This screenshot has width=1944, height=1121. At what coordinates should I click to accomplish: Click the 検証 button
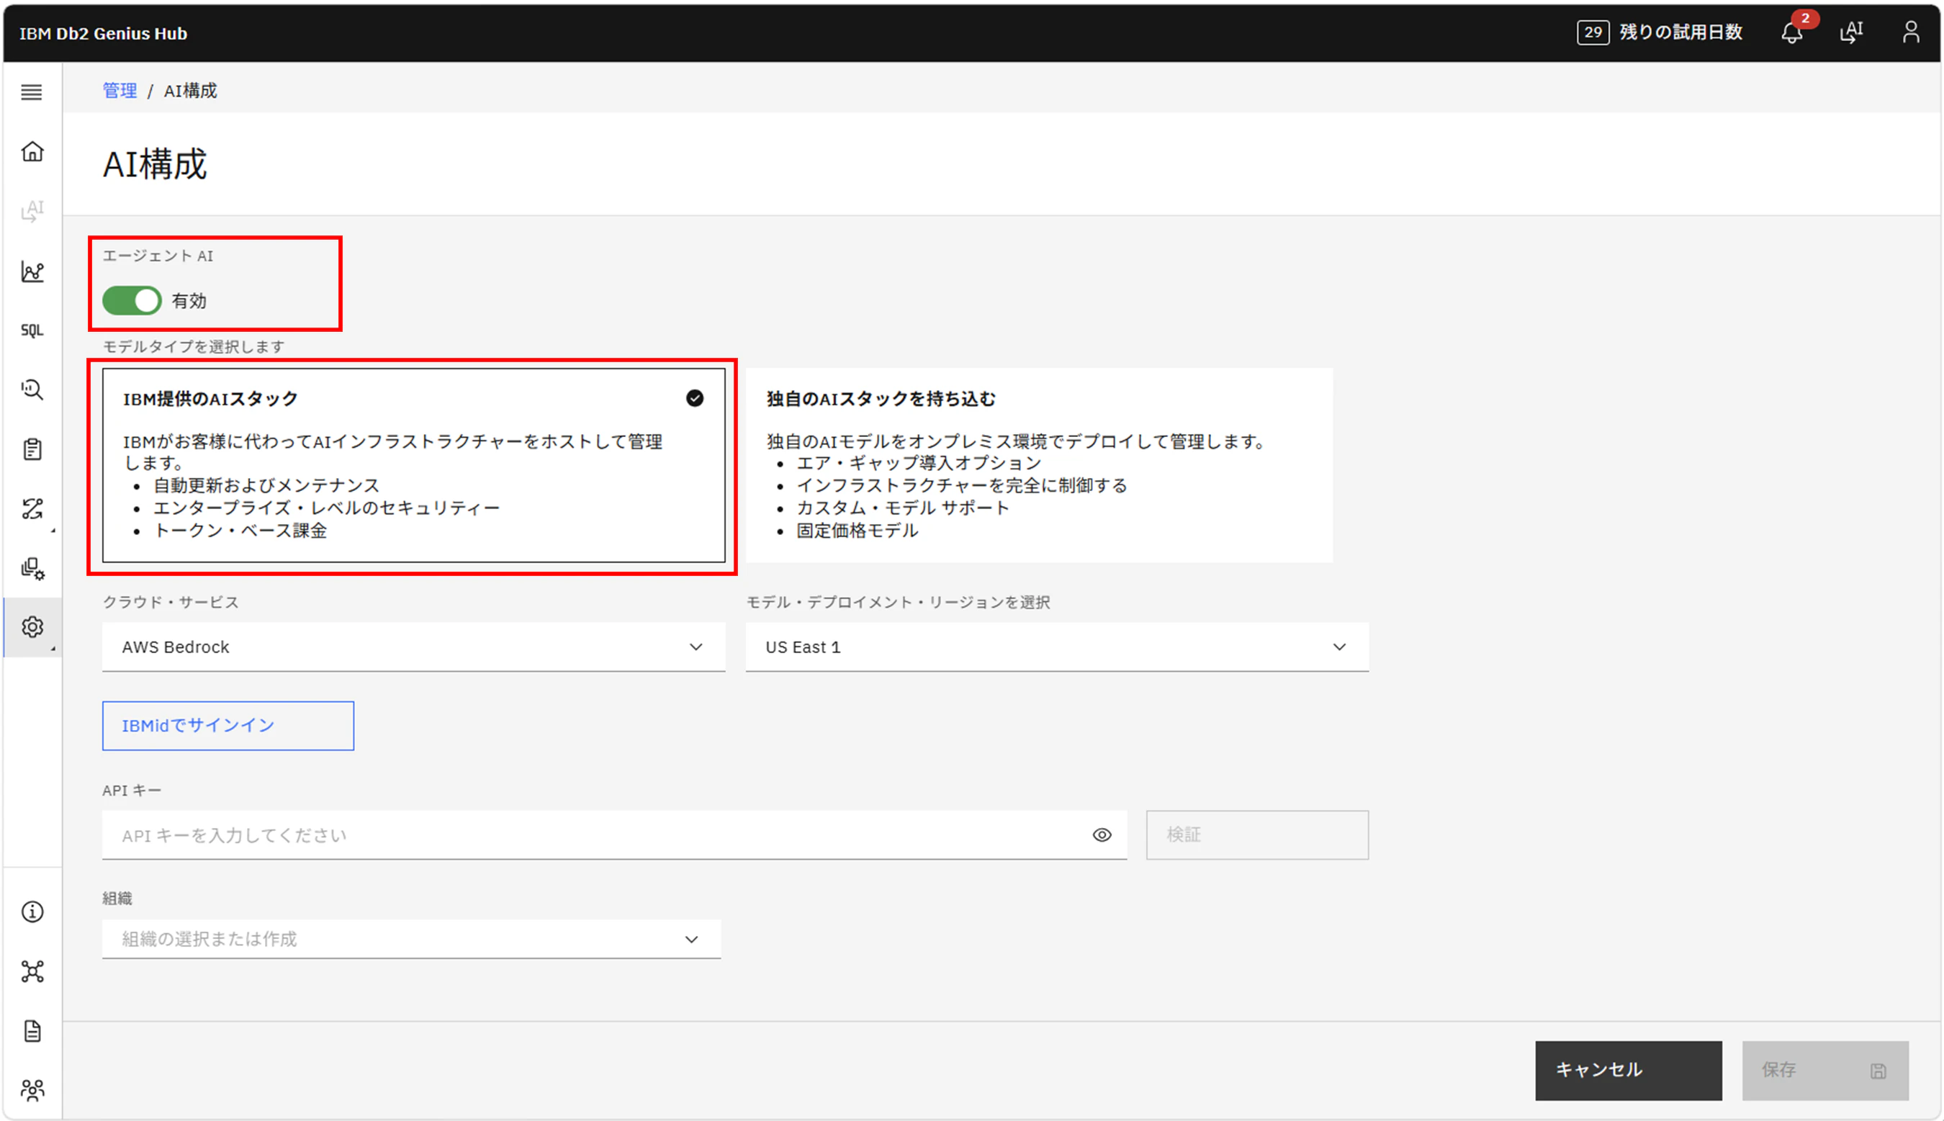[x=1256, y=834]
